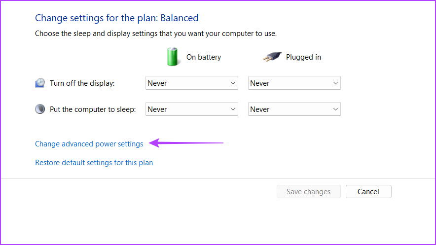Click the power plug icon
Image resolution: width=436 pixels, height=245 pixels.
pos(272,57)
